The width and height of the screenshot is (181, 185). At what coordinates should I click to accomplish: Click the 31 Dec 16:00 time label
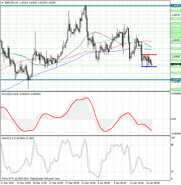click(89, 183)
